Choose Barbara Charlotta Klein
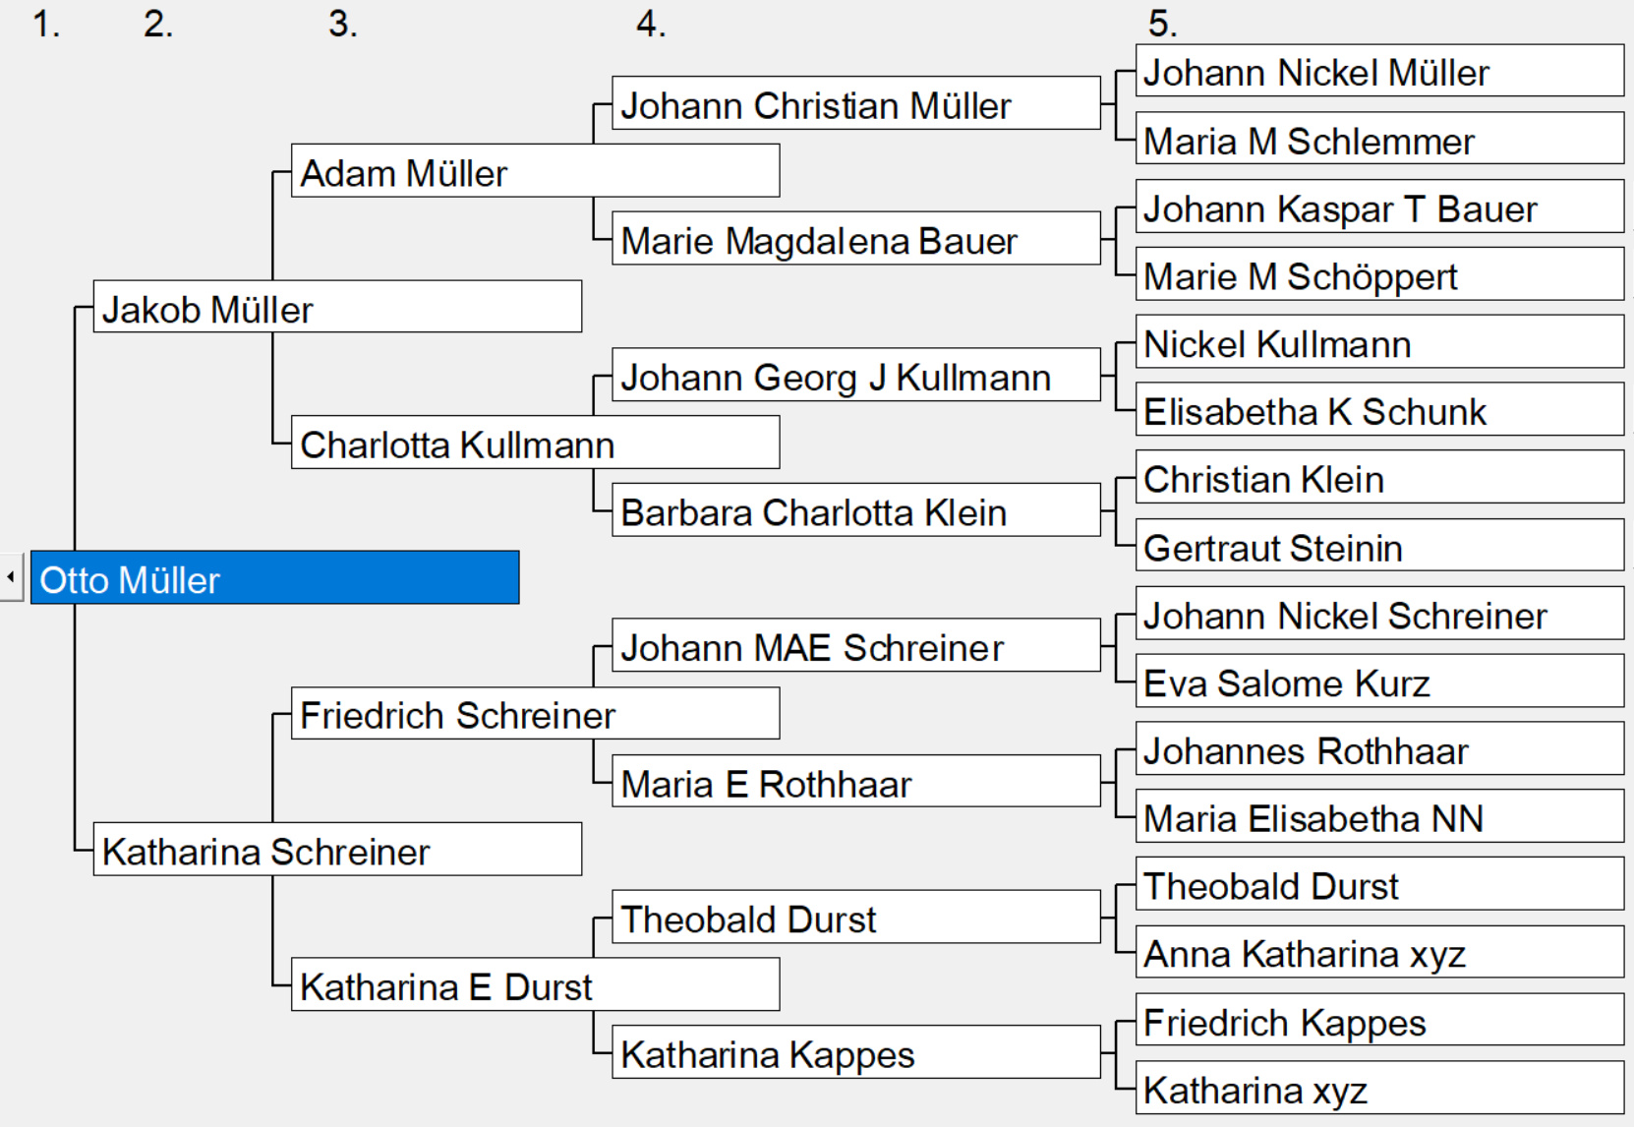Viewport: 1634px width, 1127px height. pyautogui.click(x=856, y=509)
